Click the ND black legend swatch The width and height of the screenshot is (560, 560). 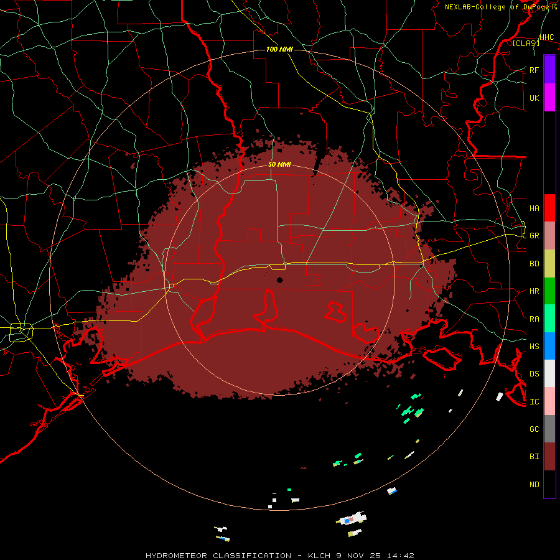click(549, 484)
